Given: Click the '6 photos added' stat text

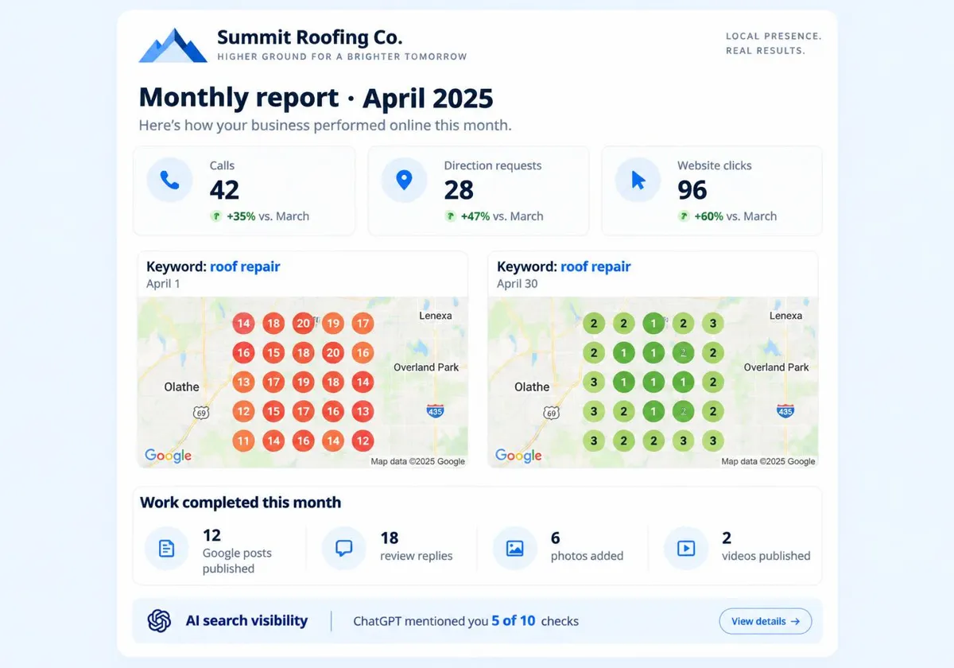Looking at the screenshot, I should coord(587,547).
